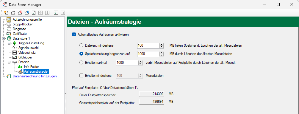Click the Info-Felder Aa icon
Image resolution: width=299 pixels, height=114 pixels.
click(20, 67)
